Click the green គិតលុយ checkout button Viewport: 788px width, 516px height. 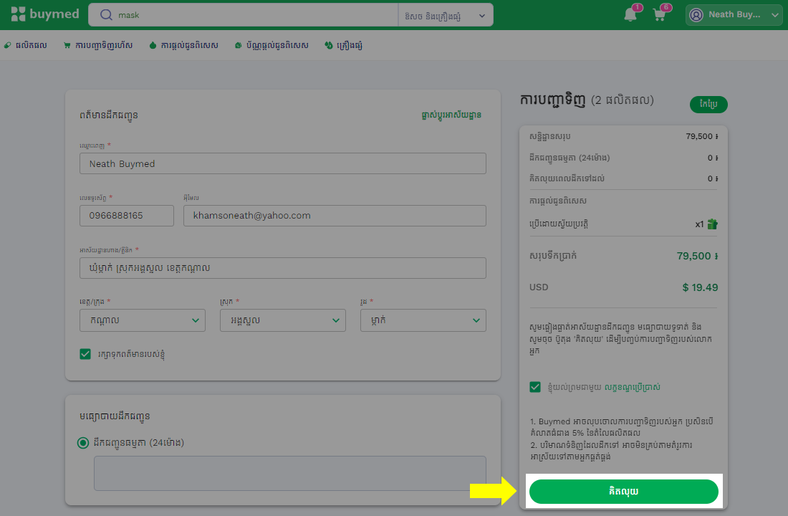(623, 492)
